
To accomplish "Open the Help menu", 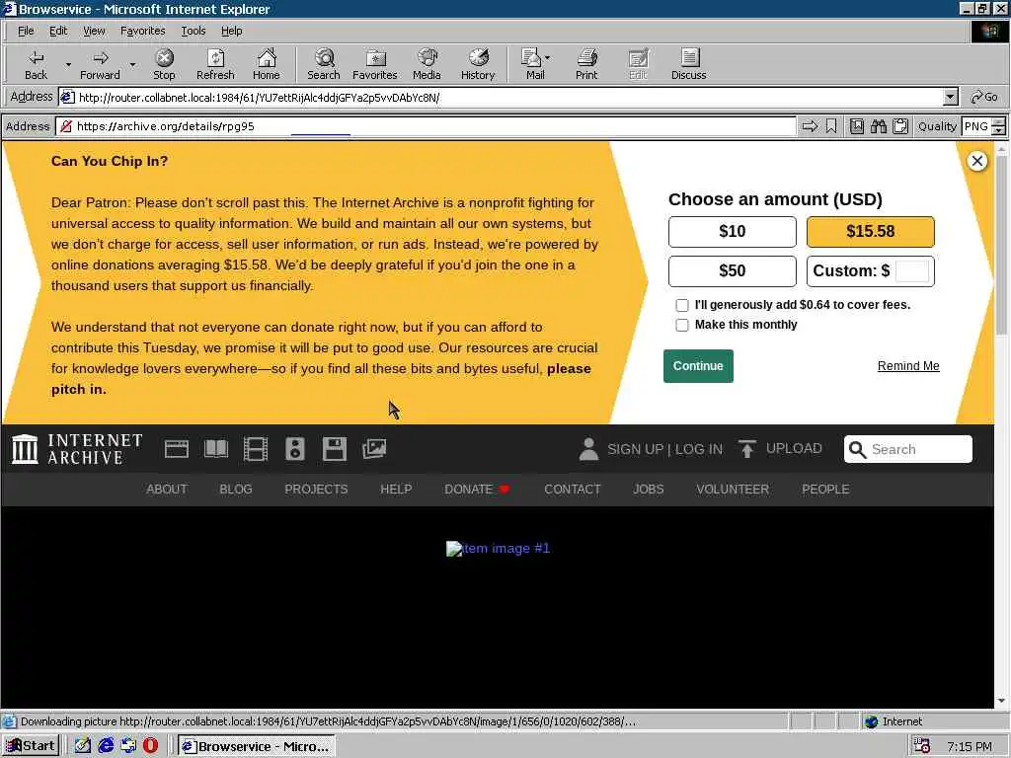I will pyautogui.click(x=231, y=31).
